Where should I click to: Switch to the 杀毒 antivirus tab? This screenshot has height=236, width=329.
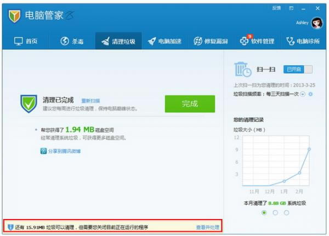(x=65, y=41)
